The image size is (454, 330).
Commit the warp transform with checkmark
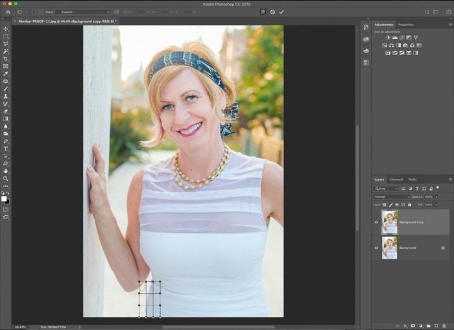click(x=281, y=12)
